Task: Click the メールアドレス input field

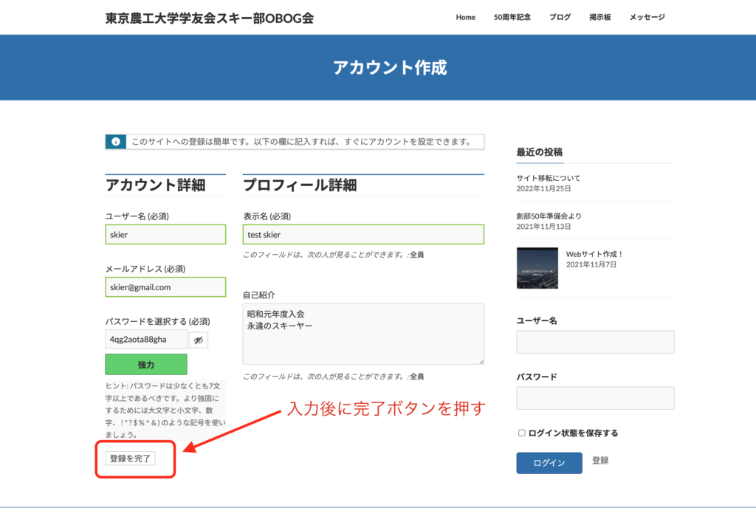Action: click(x=165, y=287)
